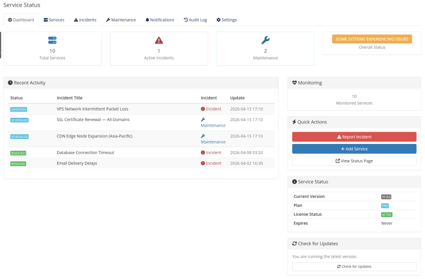Click the red alert icon in Database Connection Timeout row
This screenshot has width=425, height=279.
(x=203, y=153)
